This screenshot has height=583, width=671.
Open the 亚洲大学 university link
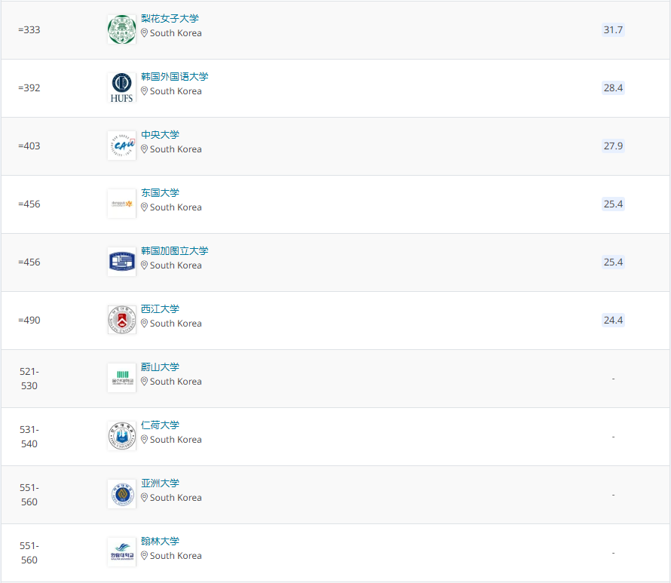(x=160, y=483)
